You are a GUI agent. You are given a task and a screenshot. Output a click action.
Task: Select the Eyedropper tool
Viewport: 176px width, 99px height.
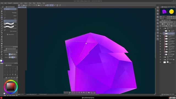pyautogui.click(x=2, y=22)
